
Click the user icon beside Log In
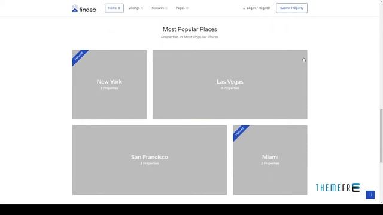pyautogui.click(x=244, y=8)
